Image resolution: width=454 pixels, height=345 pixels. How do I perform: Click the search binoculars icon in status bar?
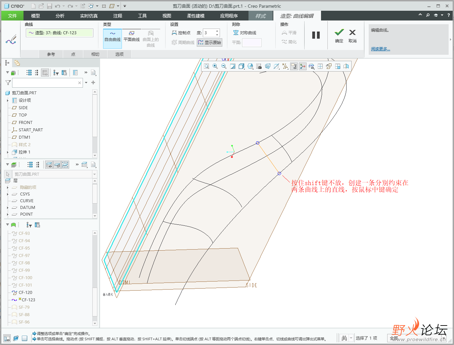click(344, 338)
